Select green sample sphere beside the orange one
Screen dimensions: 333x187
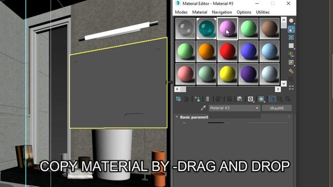(185, 51)
